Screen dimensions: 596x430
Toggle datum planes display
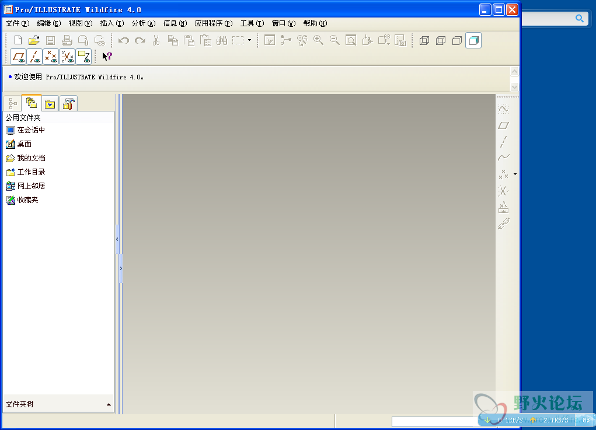[18, 57]
